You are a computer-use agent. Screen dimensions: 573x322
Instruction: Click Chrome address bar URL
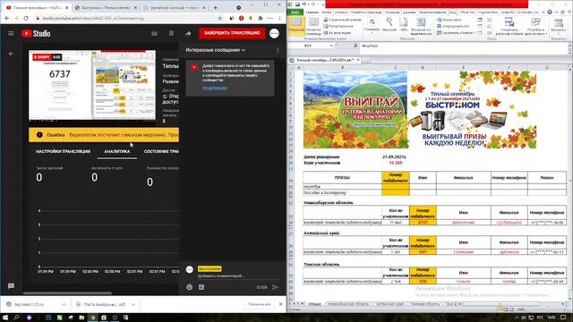click(93, 18)
